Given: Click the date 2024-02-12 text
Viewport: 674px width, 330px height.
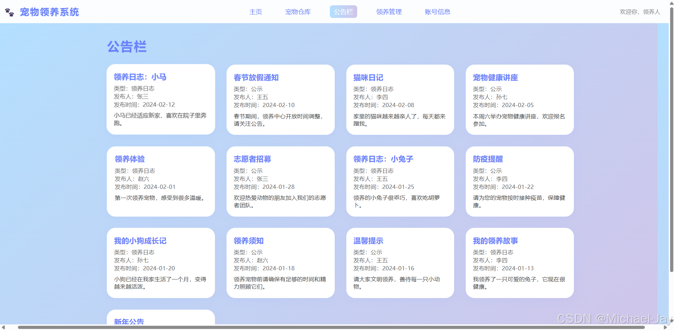Looking at the screenshot, I should tap(159, 105).
